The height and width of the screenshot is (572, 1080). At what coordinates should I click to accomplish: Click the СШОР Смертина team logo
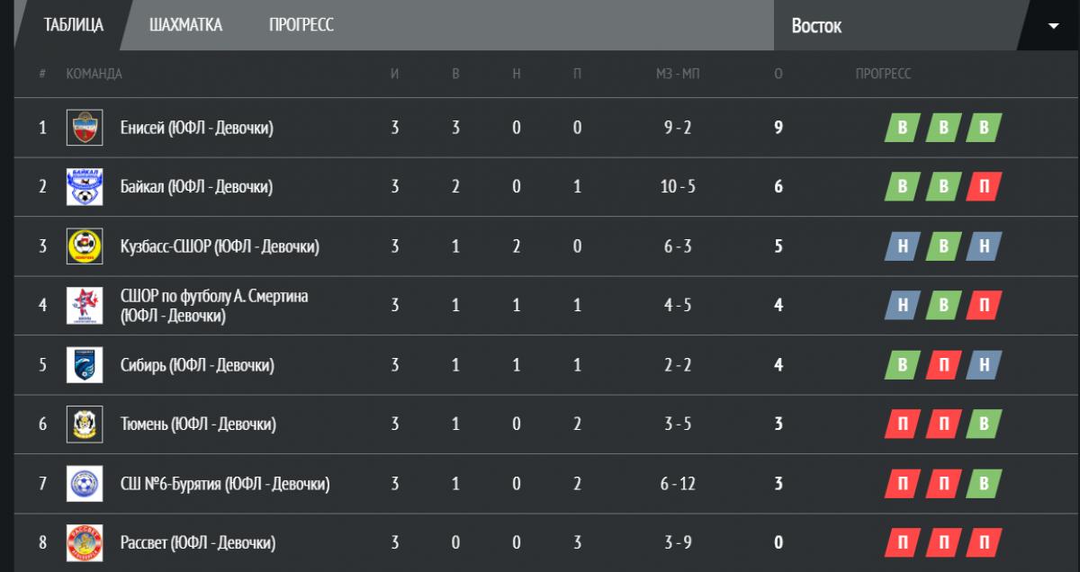pos(85,306)
